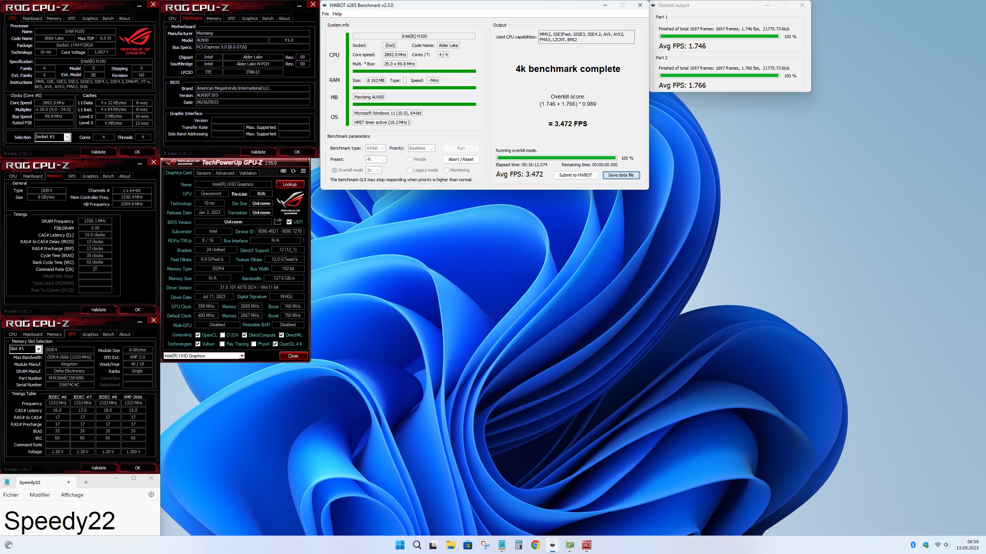
Task: Open Notepad settings gear icon
Action: click(151, 494)
